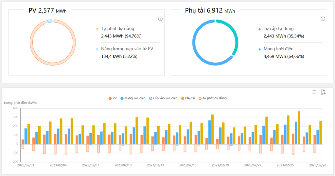Click the 2023/02/01 axis date
Image resolution: width=335 pixels, height=176 pixels.
click(26, 165)
